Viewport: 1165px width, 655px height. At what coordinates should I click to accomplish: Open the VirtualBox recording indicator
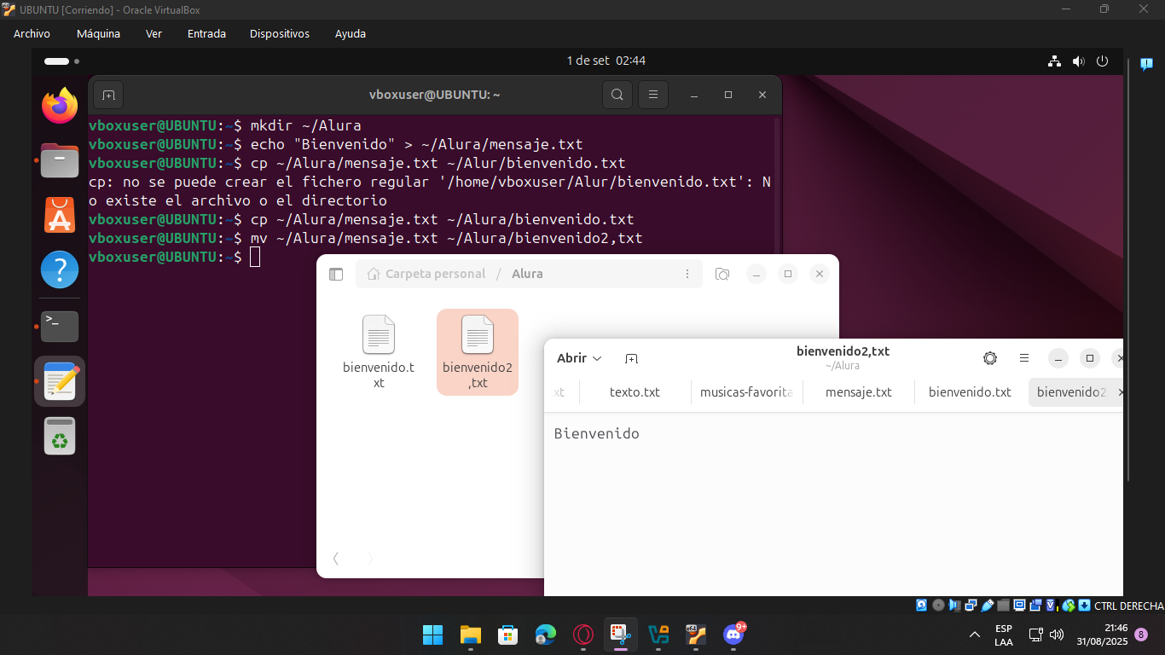[1035, 606]
